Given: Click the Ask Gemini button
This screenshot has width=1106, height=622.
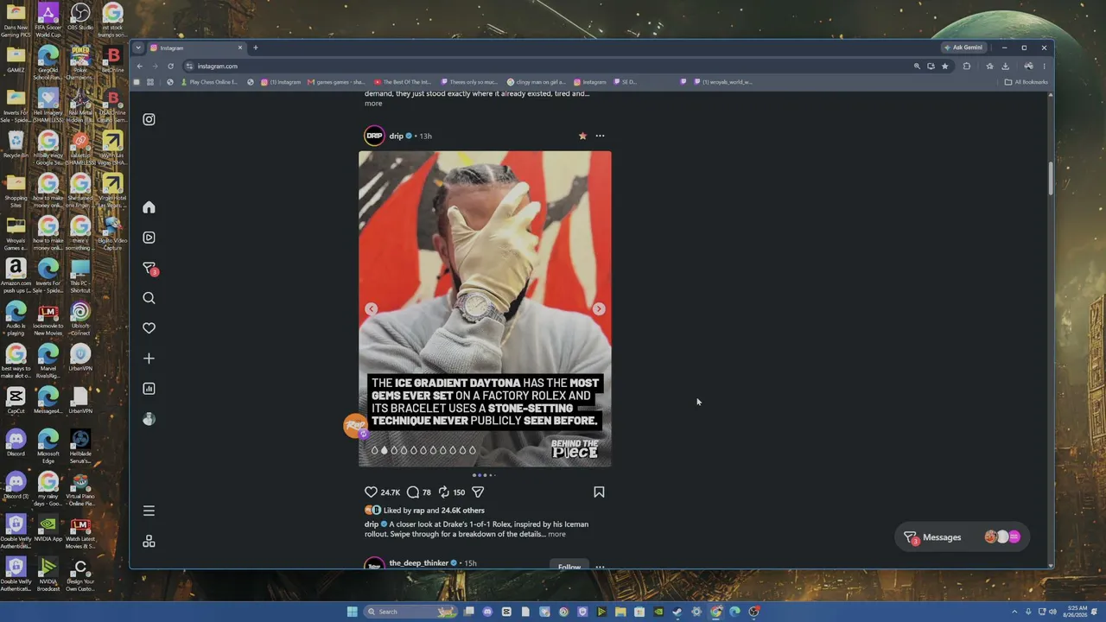Looking at the screenshot, I should [963, 48].
